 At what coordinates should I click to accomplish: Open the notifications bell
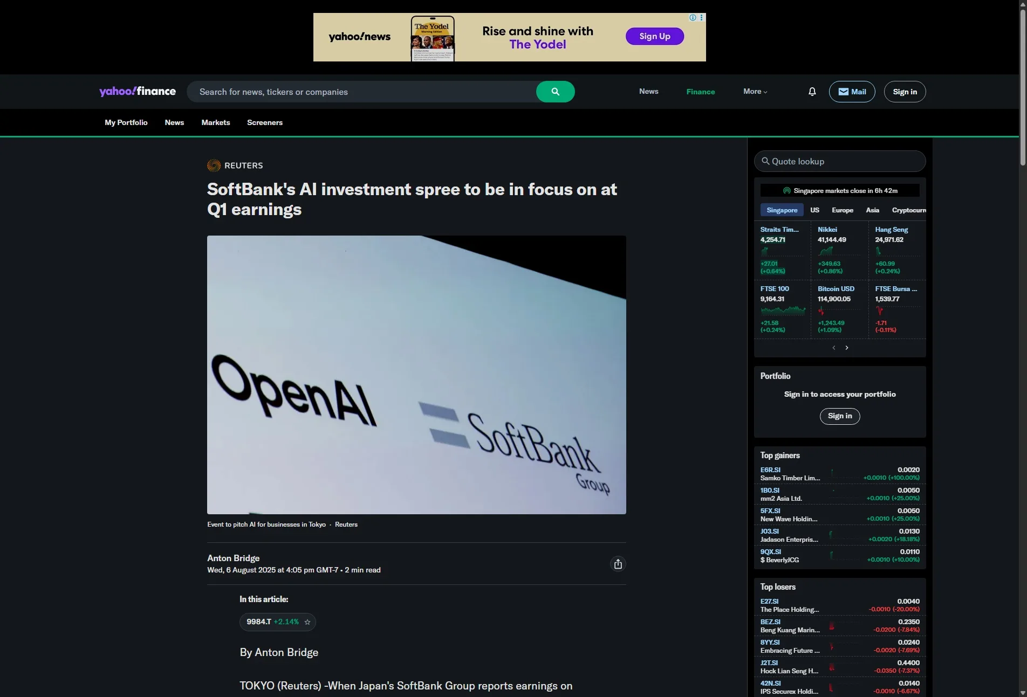[x=812, y=92]
